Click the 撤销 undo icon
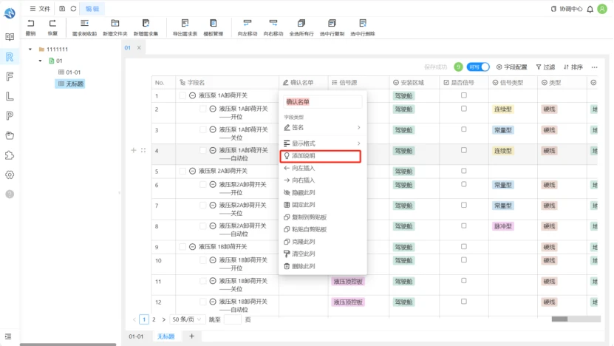 pyautogui.click(x=30, y=24)
